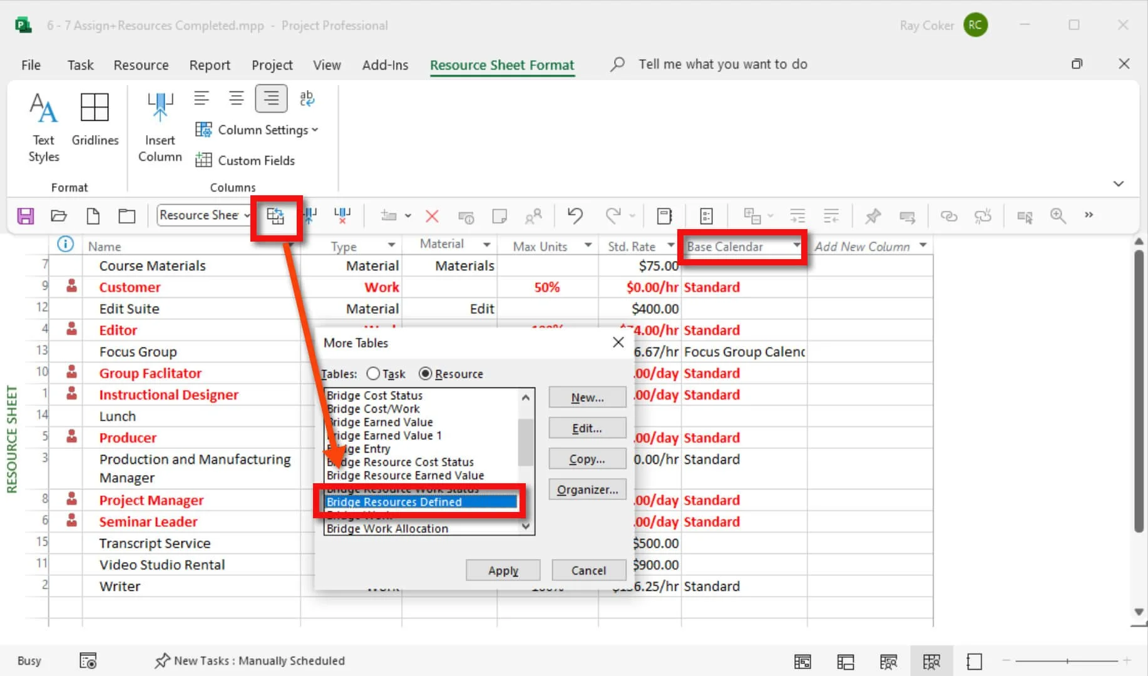Click the macro recording icon in status bar
The height and width of the screenshot is (676, 1148).
[88, 660]
